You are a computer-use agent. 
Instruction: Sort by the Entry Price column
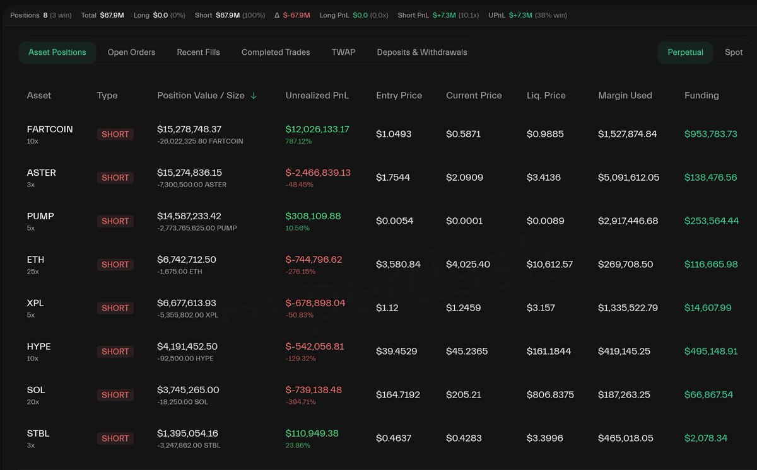pos(399,95)
